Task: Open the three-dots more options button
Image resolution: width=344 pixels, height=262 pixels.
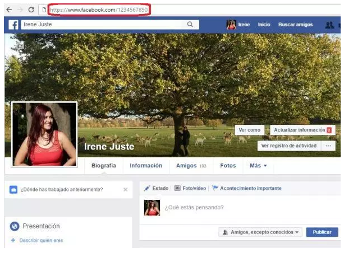Action: [x=328, y=146]
